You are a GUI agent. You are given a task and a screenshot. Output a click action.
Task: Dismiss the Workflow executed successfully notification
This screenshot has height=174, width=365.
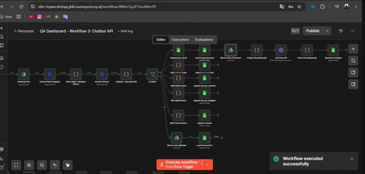pos(352,159)
